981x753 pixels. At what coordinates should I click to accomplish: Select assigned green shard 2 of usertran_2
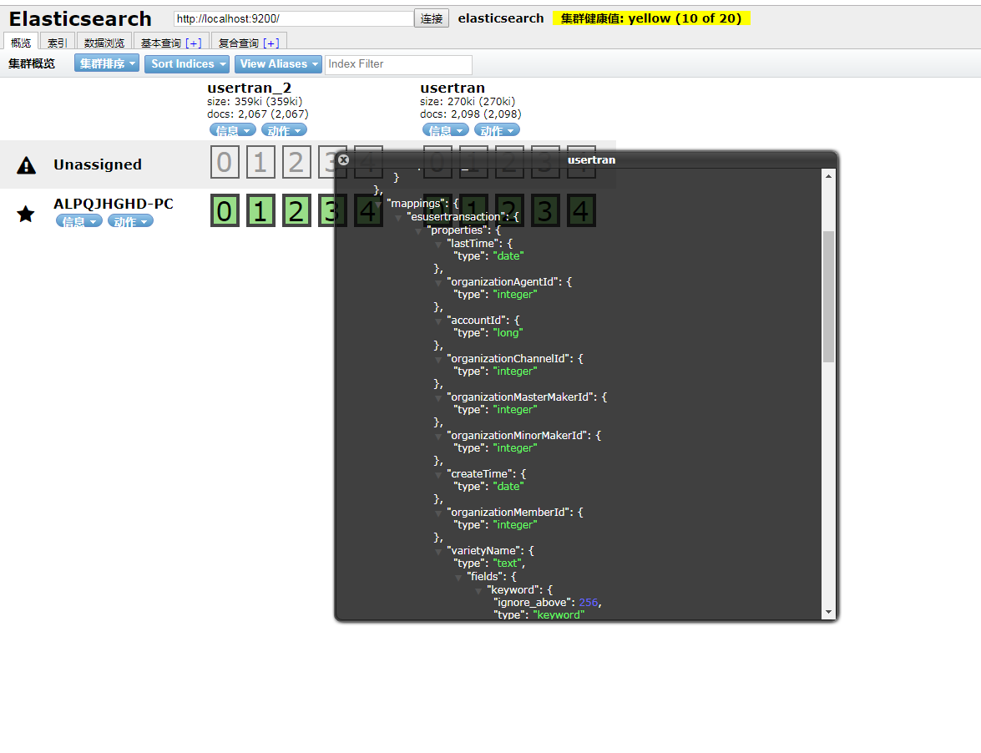click(x=296, y=210)
